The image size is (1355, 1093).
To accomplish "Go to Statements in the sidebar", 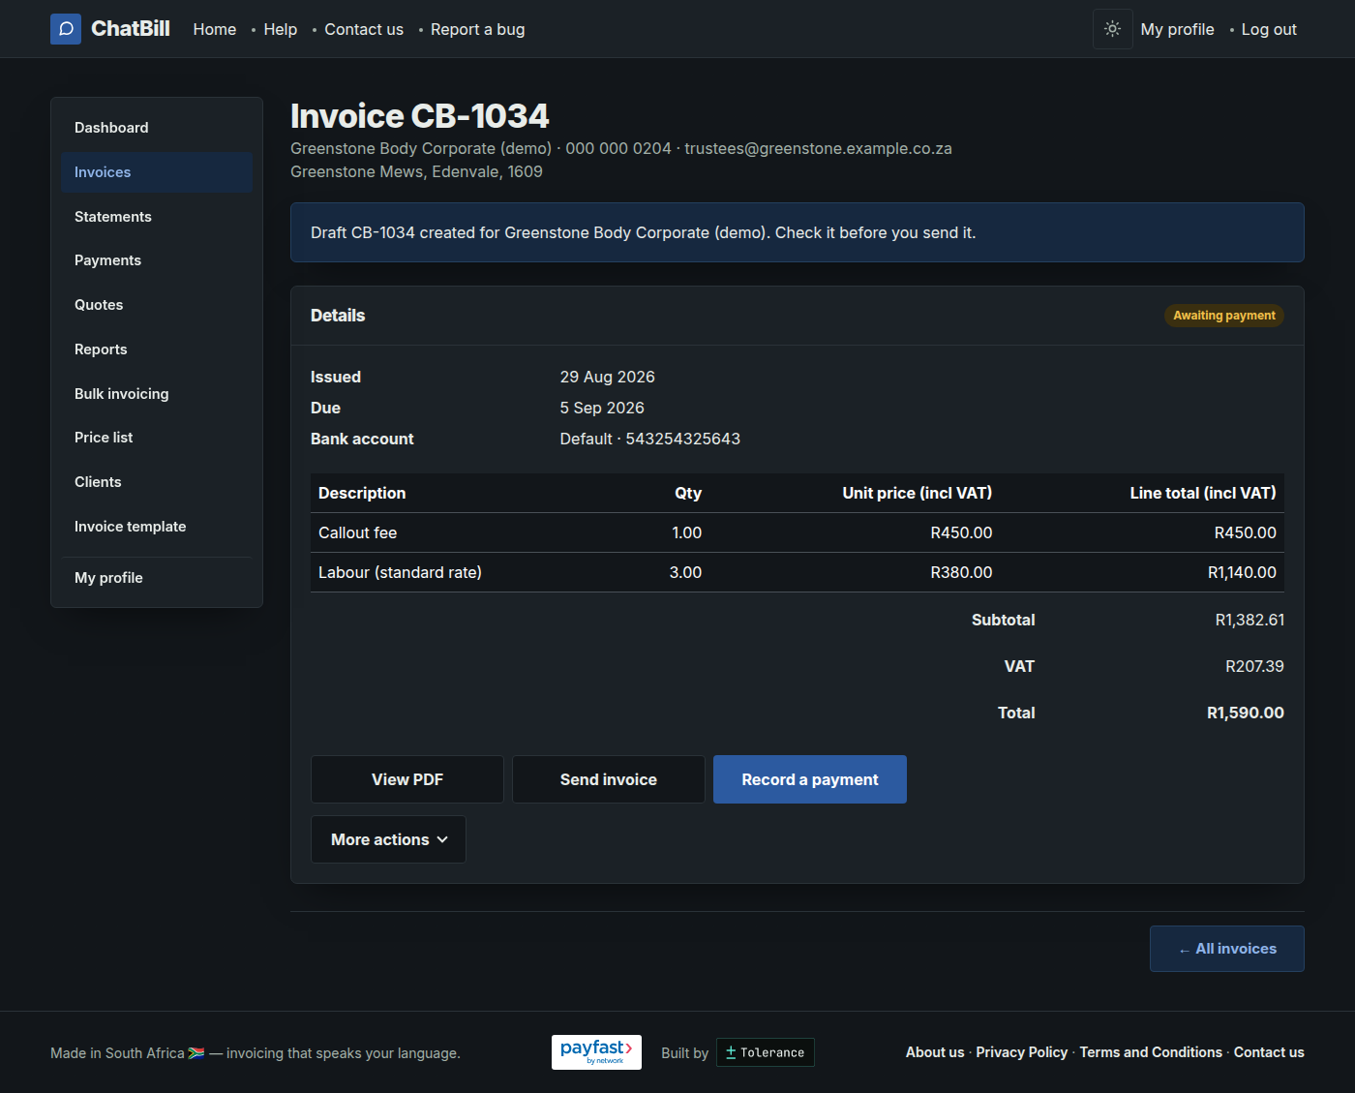I will point(157,217).
